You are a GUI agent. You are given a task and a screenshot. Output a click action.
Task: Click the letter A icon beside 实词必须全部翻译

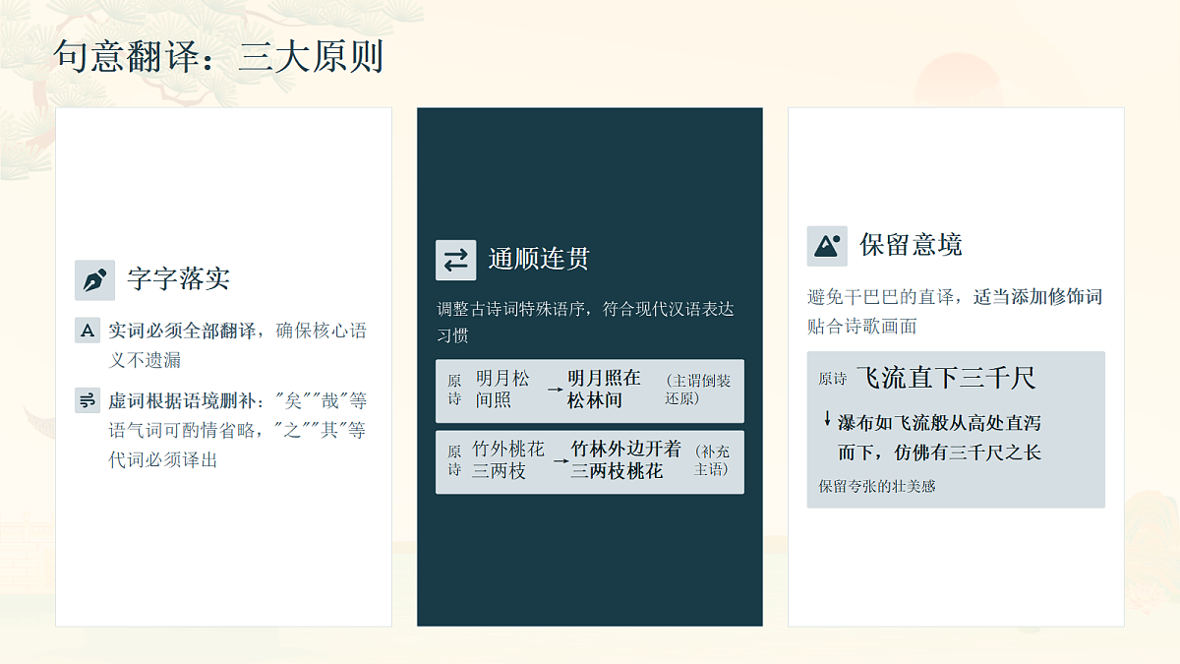88,332
